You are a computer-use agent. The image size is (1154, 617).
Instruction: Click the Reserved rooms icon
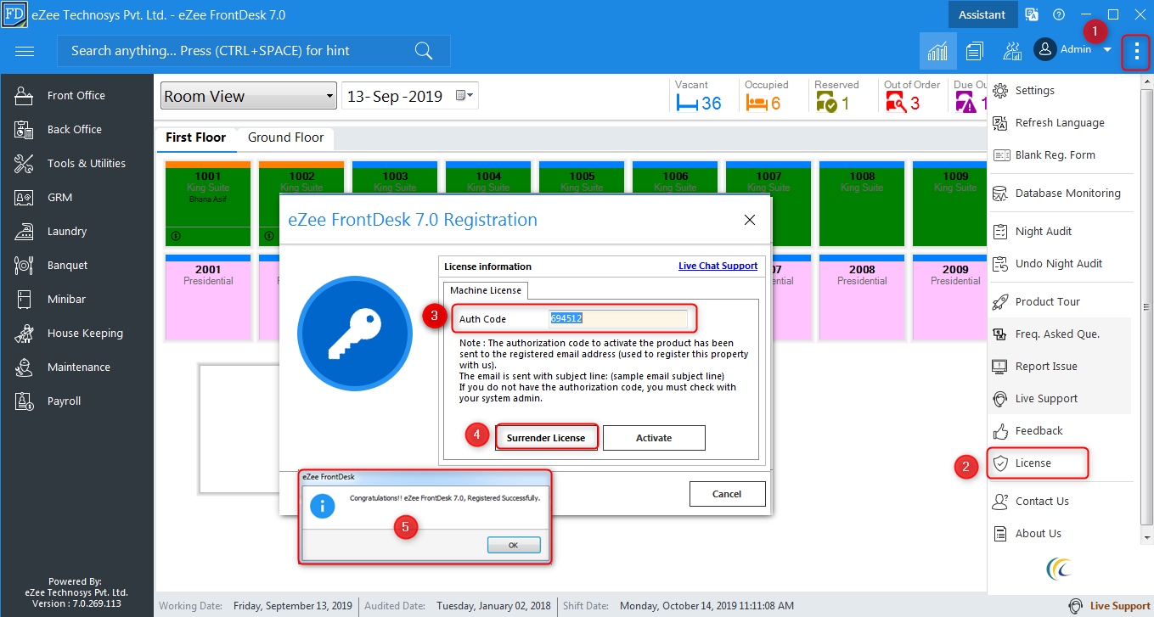(826, 104)
